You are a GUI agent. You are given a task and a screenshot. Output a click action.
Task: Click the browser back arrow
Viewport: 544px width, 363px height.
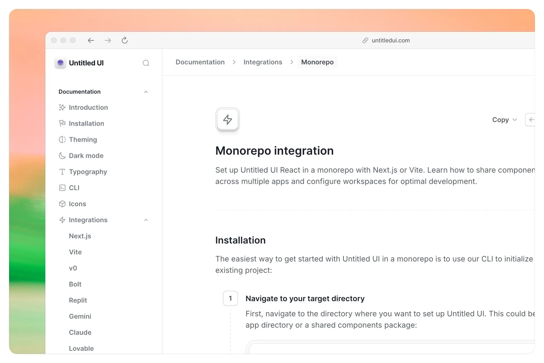[x=91, y=40]
